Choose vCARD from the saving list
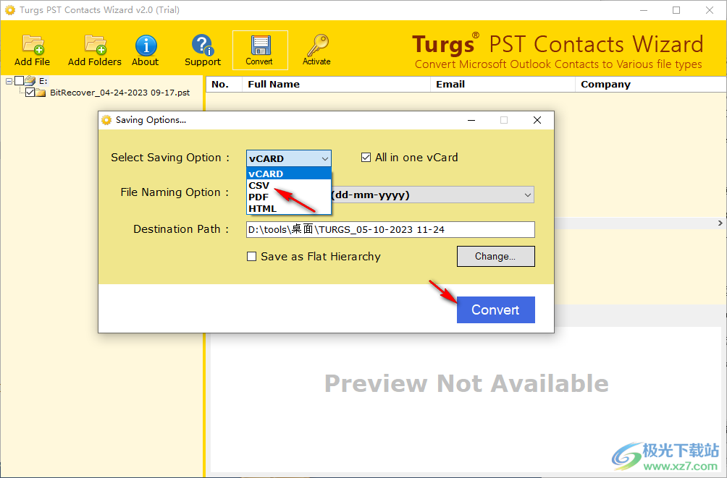727x478 pixels. tap(289, 174)
